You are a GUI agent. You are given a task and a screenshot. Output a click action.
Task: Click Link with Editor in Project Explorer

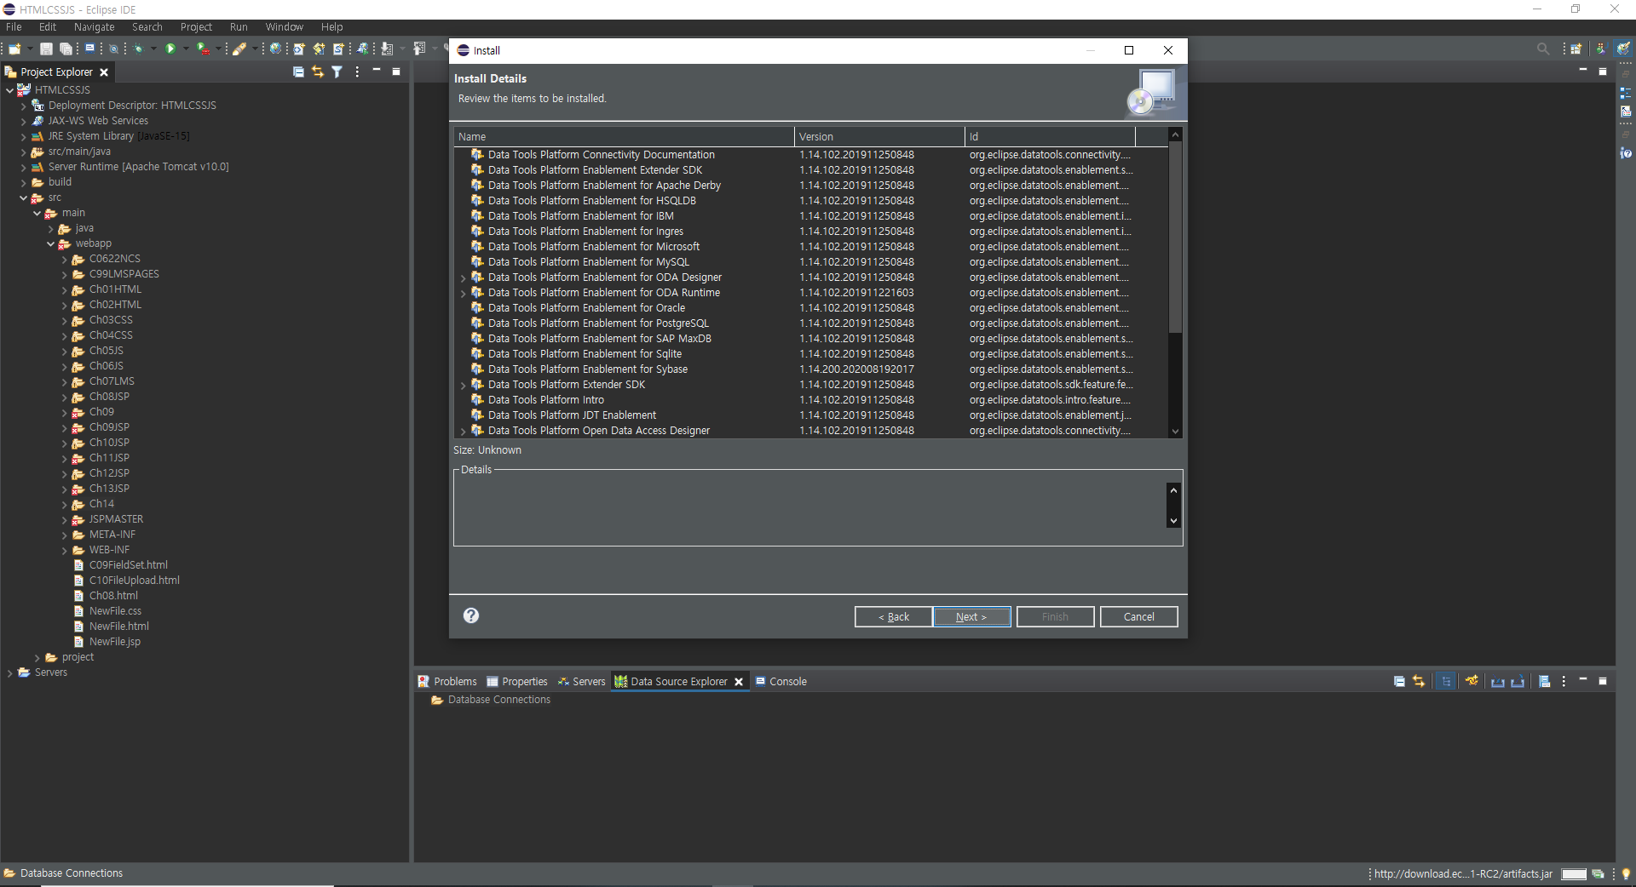coord(318,72)
